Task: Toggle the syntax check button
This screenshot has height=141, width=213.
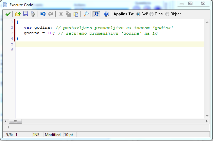Action: point(96,14)
